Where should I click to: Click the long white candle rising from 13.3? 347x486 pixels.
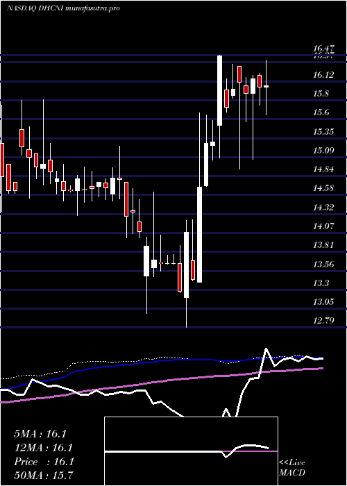pyautogui.click(x=200, y=235)
